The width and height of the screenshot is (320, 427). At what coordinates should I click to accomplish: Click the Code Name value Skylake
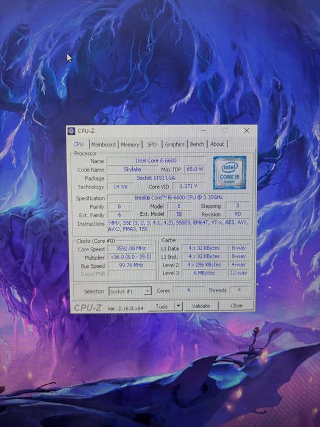click(132, 170)
